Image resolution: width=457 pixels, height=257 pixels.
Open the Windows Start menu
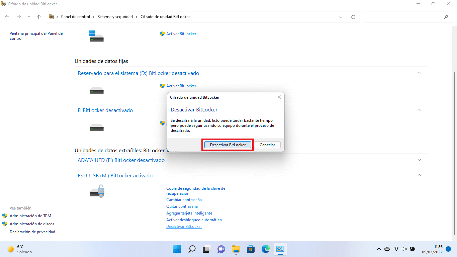tap(177, 249)
